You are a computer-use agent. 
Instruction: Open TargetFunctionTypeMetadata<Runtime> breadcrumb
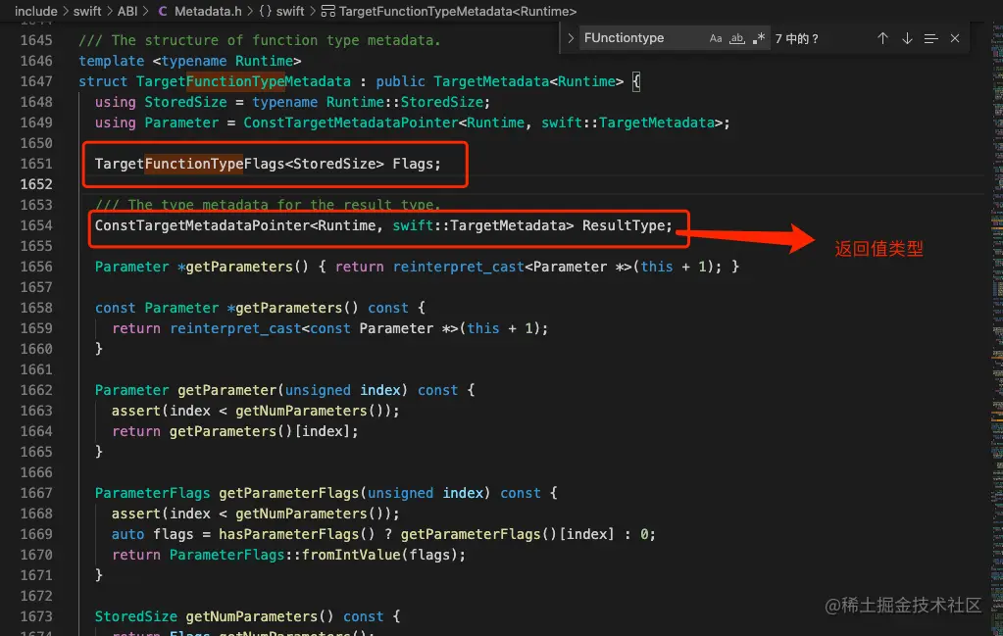pos(457,11)
